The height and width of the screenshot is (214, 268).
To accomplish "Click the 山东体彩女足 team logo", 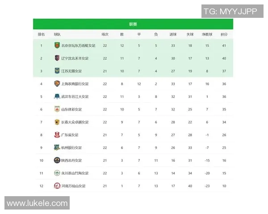I will [57, 109].
